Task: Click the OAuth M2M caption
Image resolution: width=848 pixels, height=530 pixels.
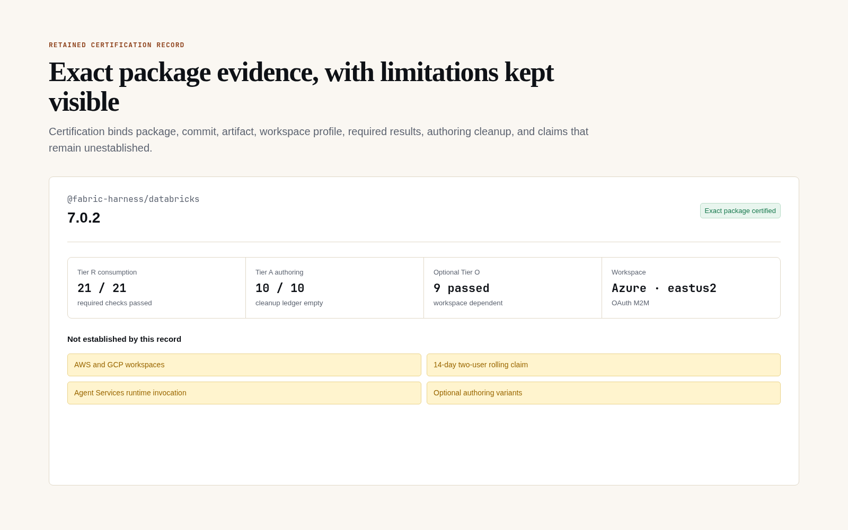Action: 630,303
